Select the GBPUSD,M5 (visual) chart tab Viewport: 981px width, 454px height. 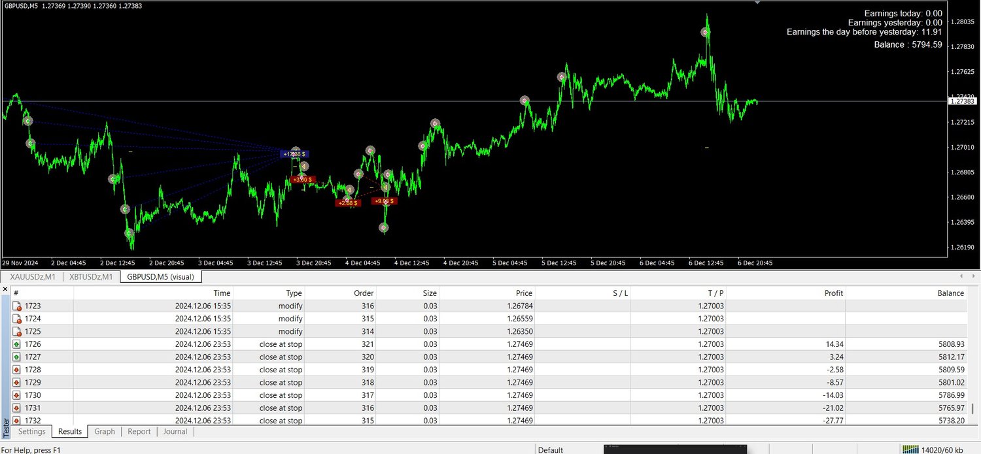[x=161, y=277]
